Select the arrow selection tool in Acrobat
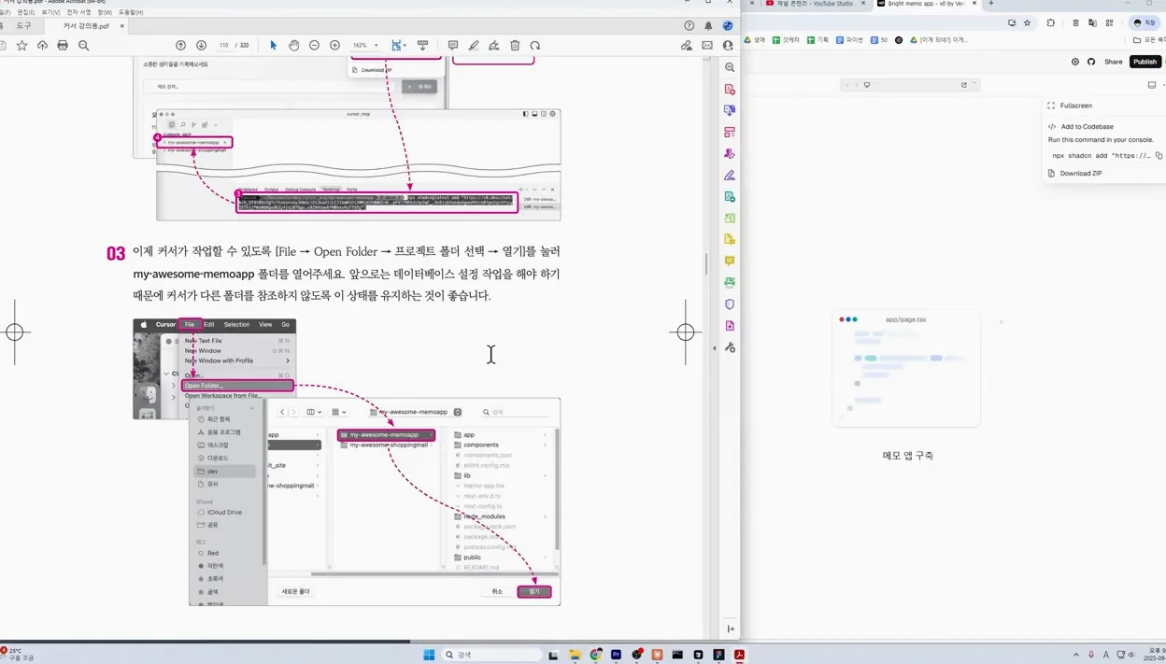 click(x=274, y=45)
